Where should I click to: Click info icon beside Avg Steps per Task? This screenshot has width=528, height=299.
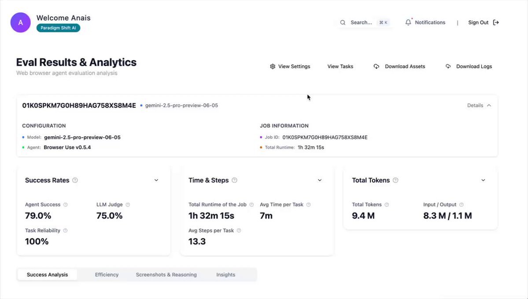[x=239, y=230]
